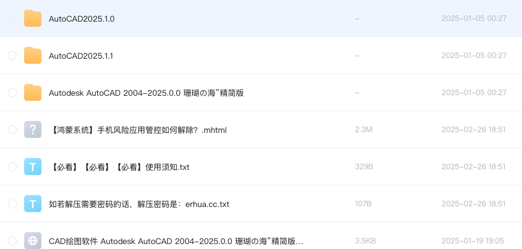Click the globe icon of CAD绘图软件 link file
The height and width of the screenshot is (249, 522).
33,241
